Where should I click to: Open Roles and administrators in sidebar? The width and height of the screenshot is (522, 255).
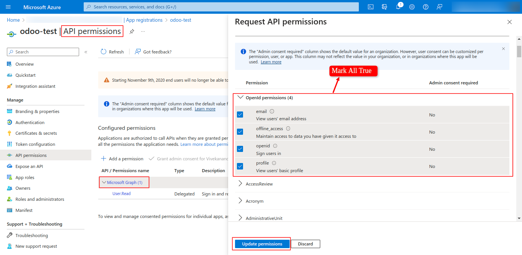pos(40,199)
